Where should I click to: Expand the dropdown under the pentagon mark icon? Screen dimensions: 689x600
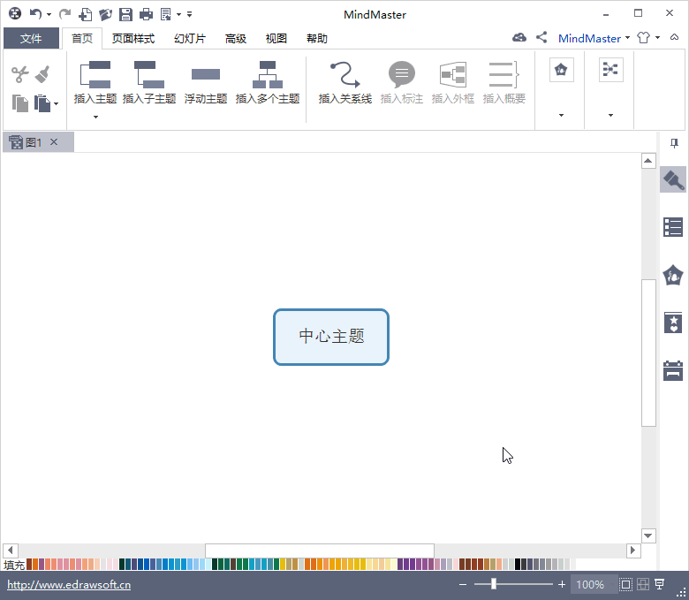coord(561,115)
